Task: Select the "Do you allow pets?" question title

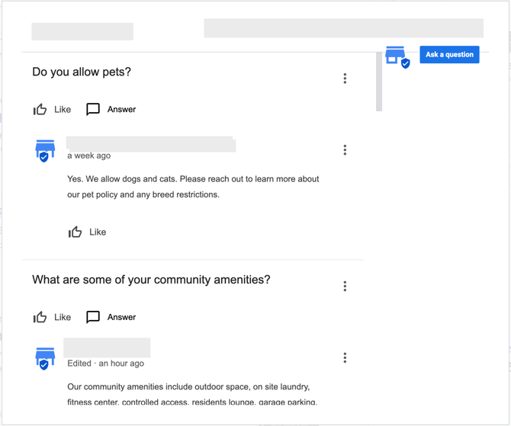Action: pyautogui.click(x=82, y=72)
